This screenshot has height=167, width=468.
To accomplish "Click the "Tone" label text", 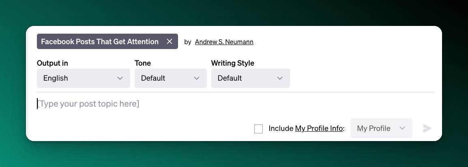I will 143,63.
